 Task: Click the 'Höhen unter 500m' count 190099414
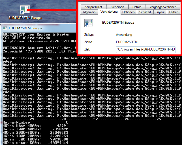pos(58,143)
